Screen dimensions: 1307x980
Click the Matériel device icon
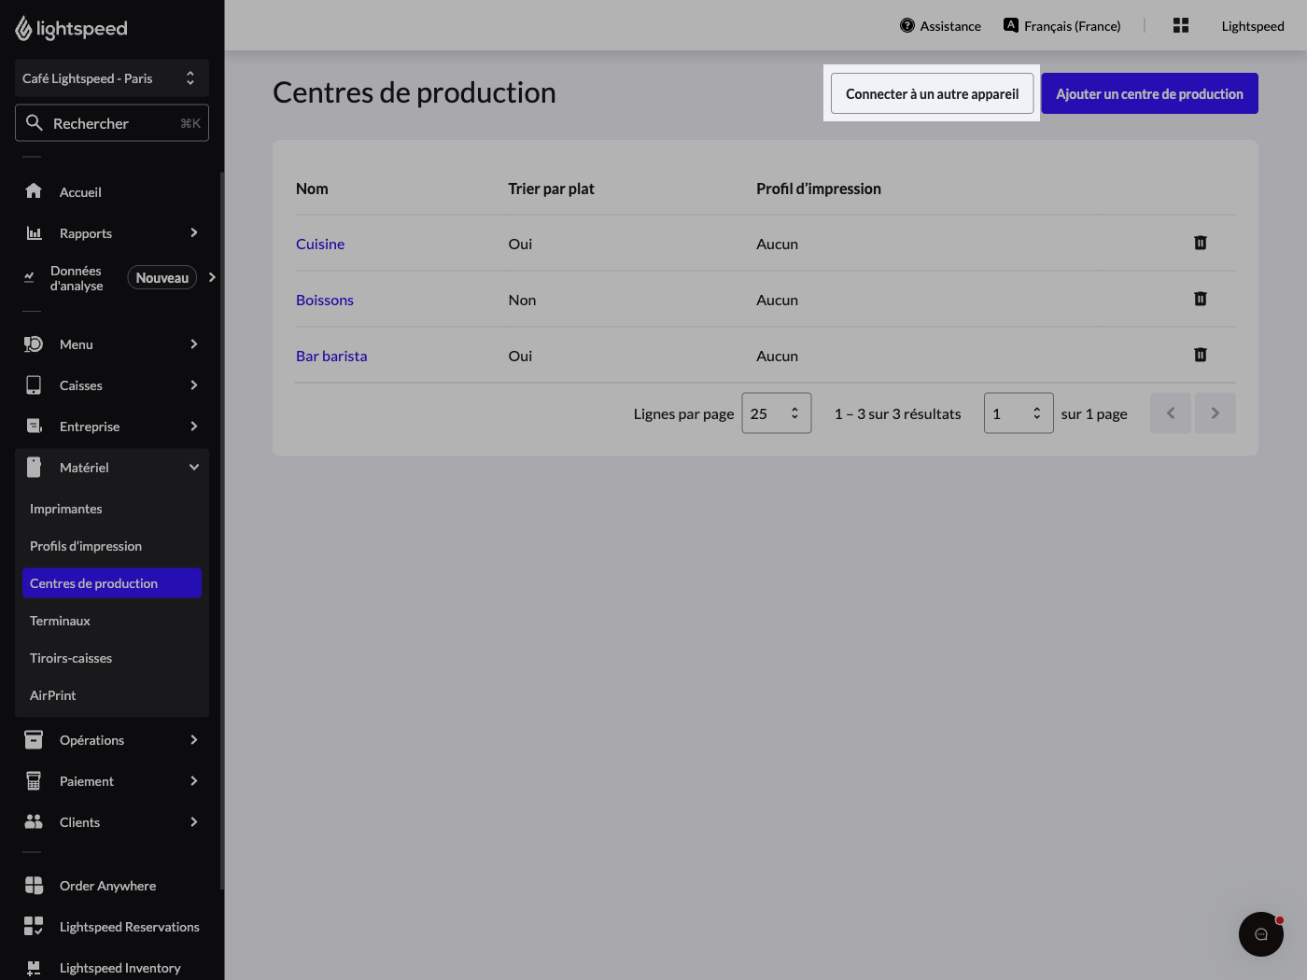(x=34, y=468)
